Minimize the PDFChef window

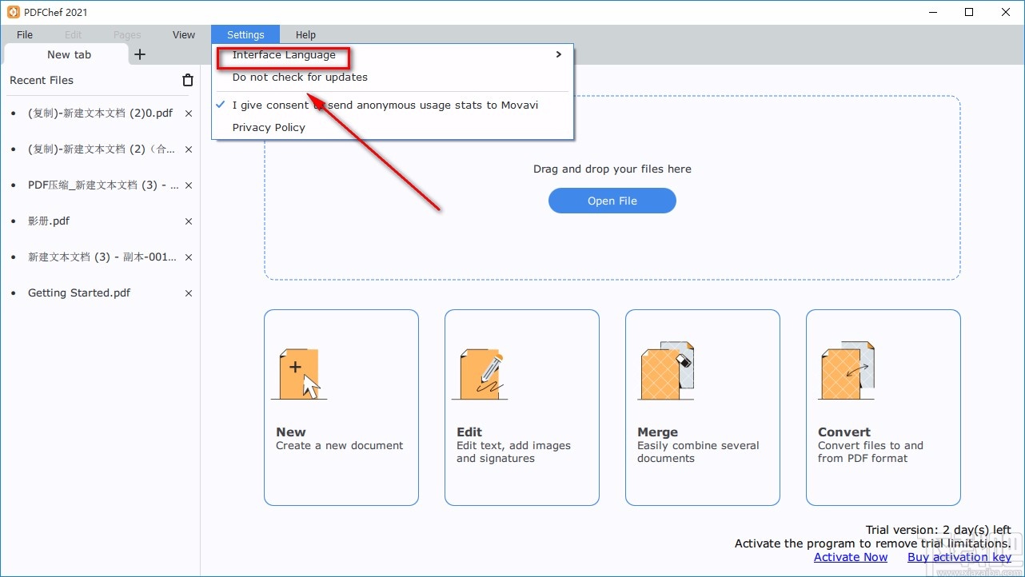pos(932,12)
